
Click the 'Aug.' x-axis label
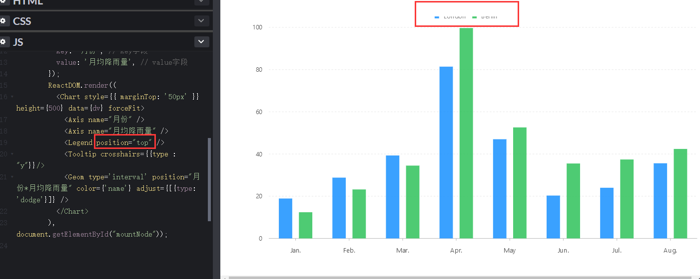coord(671,250)
